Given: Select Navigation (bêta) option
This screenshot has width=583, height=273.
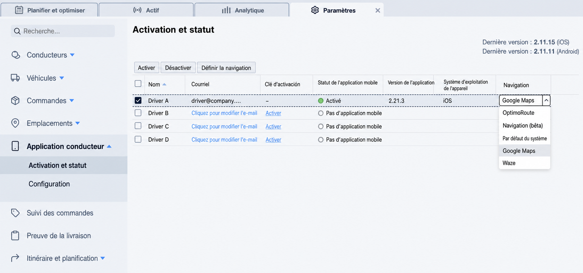Looking at the screenshot, I should point(524,126).
